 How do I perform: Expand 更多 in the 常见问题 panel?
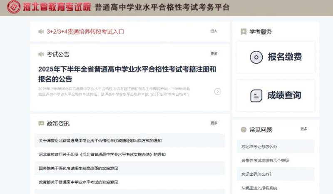pos(303,129)
